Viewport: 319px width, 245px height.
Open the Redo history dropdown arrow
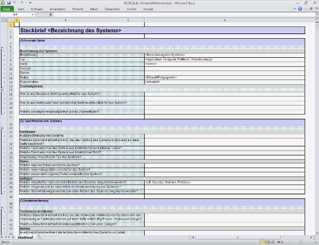[26, 3]
